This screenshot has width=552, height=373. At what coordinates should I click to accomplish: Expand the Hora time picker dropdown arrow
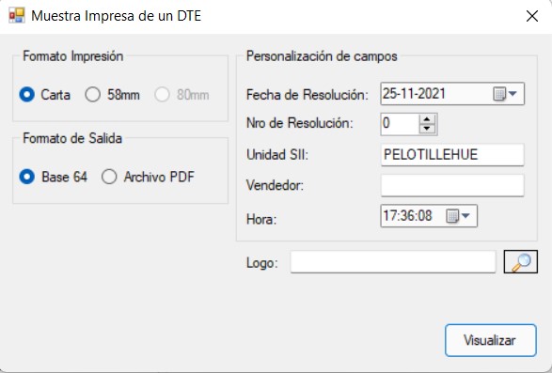click(465, 216)
